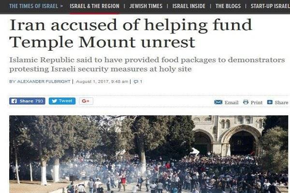This screenshot has height=193, width=290.
Task: Go to Israel Inside section
Action: pyautogui.click(x=189, y=6)
